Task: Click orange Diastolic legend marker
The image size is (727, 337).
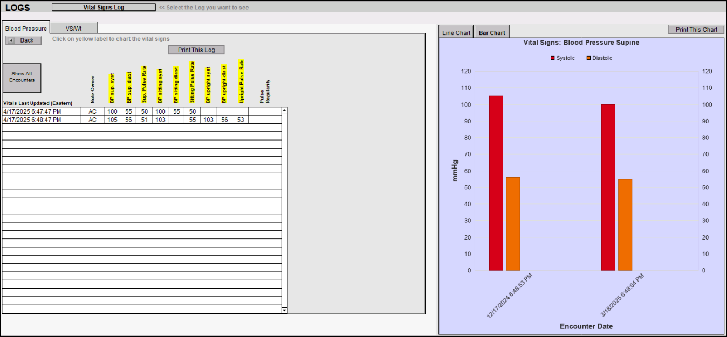Action: tap(588, 58)
